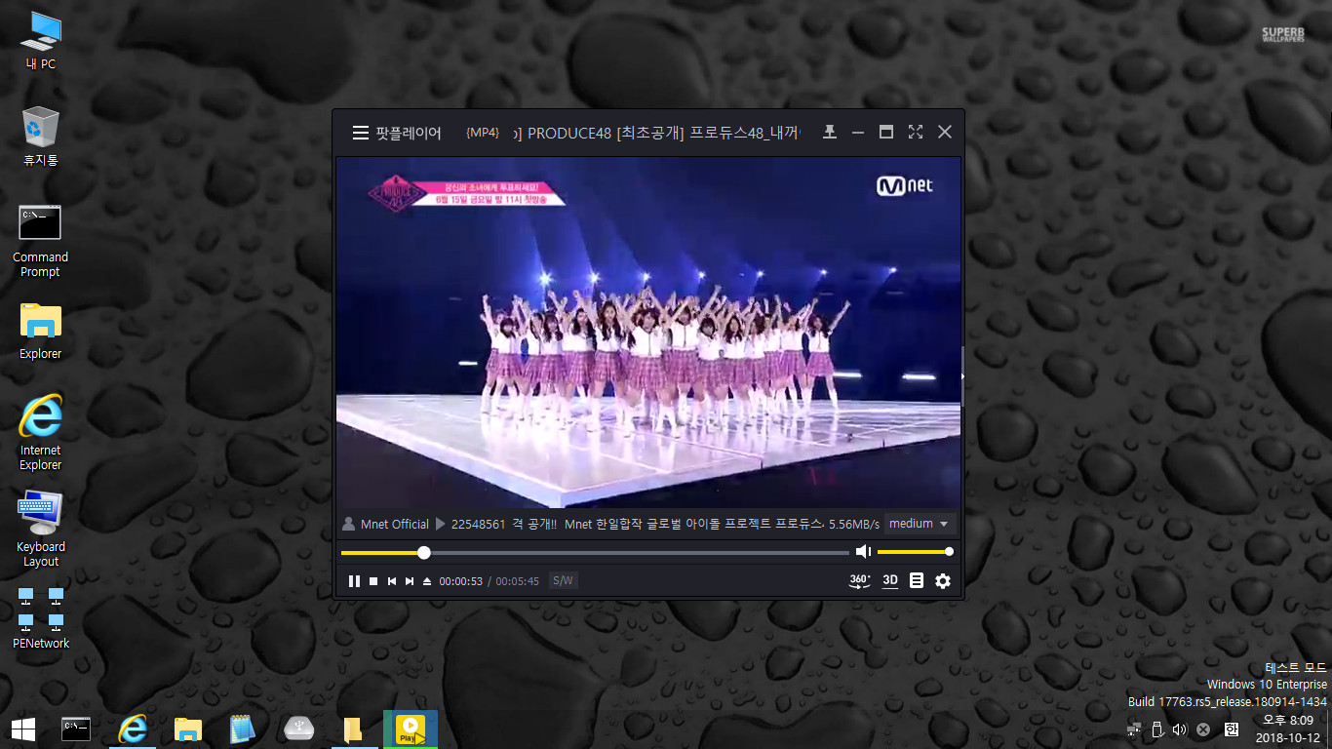The image size is (1332, 749).
Task: Select the Explorer desktop shortcut
Action: coord(40,332)
